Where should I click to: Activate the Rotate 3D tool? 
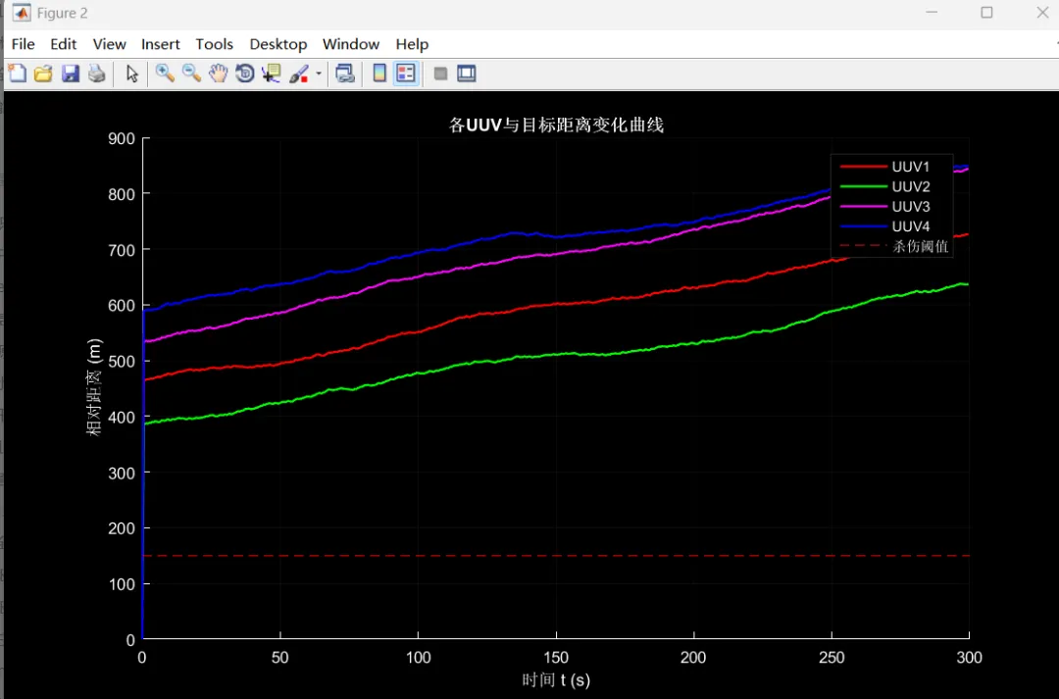coord(244,73)
